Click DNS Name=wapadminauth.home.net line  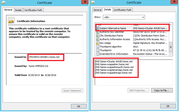114,67
